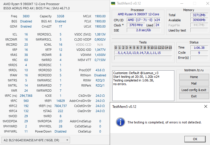Click the Freq value 3800
Image resolution: width=210 pixels, height=145 pixels.
click(x=26, y=16)
